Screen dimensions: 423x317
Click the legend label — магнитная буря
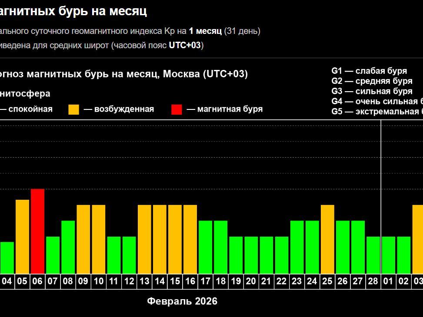point(225,109)
